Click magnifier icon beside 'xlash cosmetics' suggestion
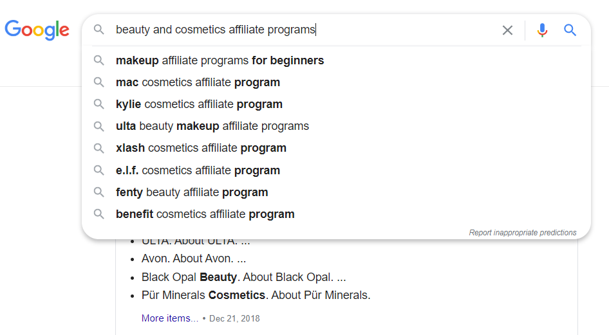 [x=99, y=148]
